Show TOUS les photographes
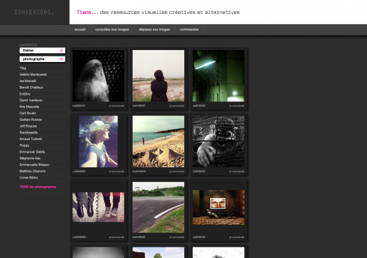This screenshot has height=258, width=367. pyautogui.click(x=37, y=187)
